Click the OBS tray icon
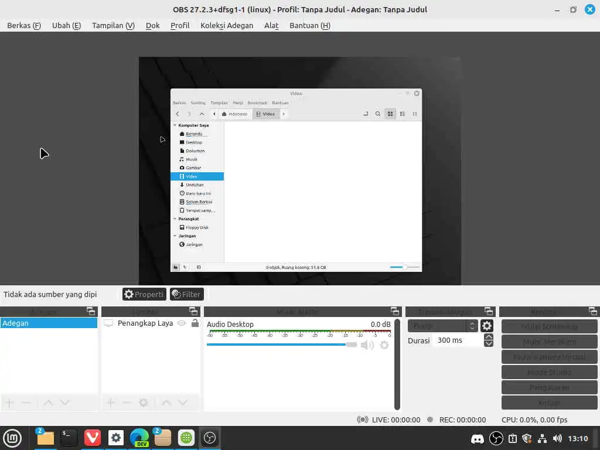This screenshot has width=600, height=450. click(496, 438)
